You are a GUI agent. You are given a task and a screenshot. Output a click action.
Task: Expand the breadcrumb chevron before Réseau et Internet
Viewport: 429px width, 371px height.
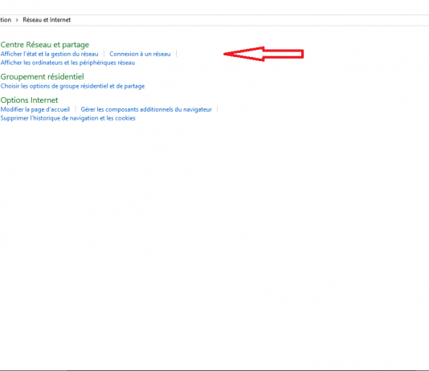coord(17,20)
